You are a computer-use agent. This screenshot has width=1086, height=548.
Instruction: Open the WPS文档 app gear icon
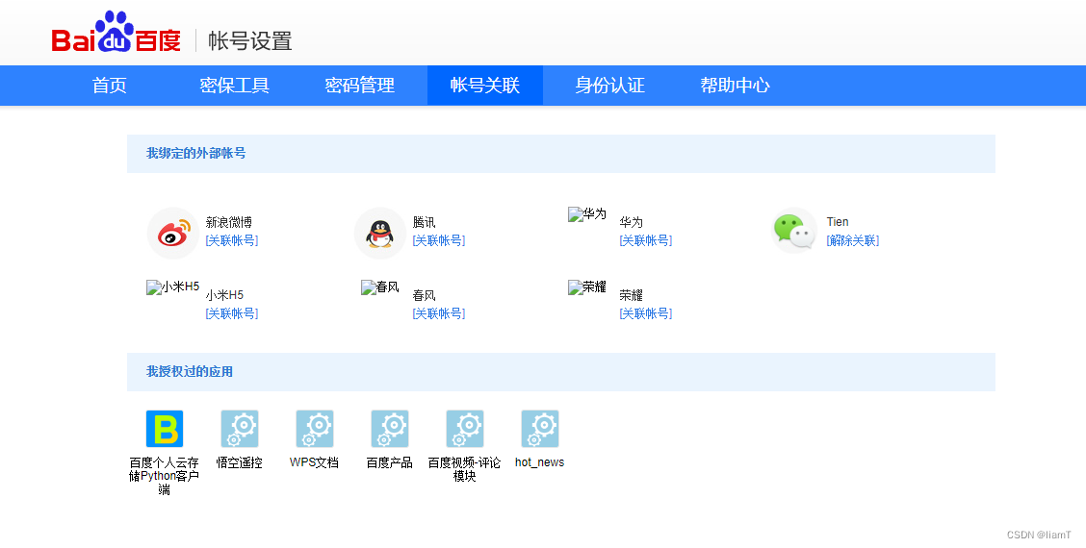(x=315, y=429)
